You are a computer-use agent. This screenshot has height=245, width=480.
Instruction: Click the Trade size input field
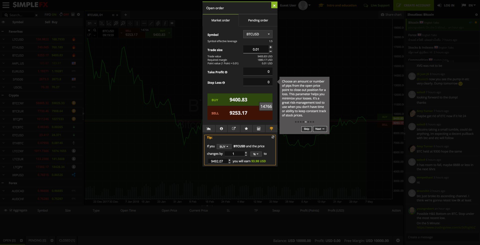tap(256, 49)
